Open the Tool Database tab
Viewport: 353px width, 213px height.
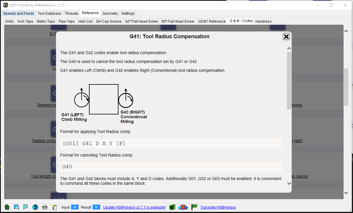49,14
